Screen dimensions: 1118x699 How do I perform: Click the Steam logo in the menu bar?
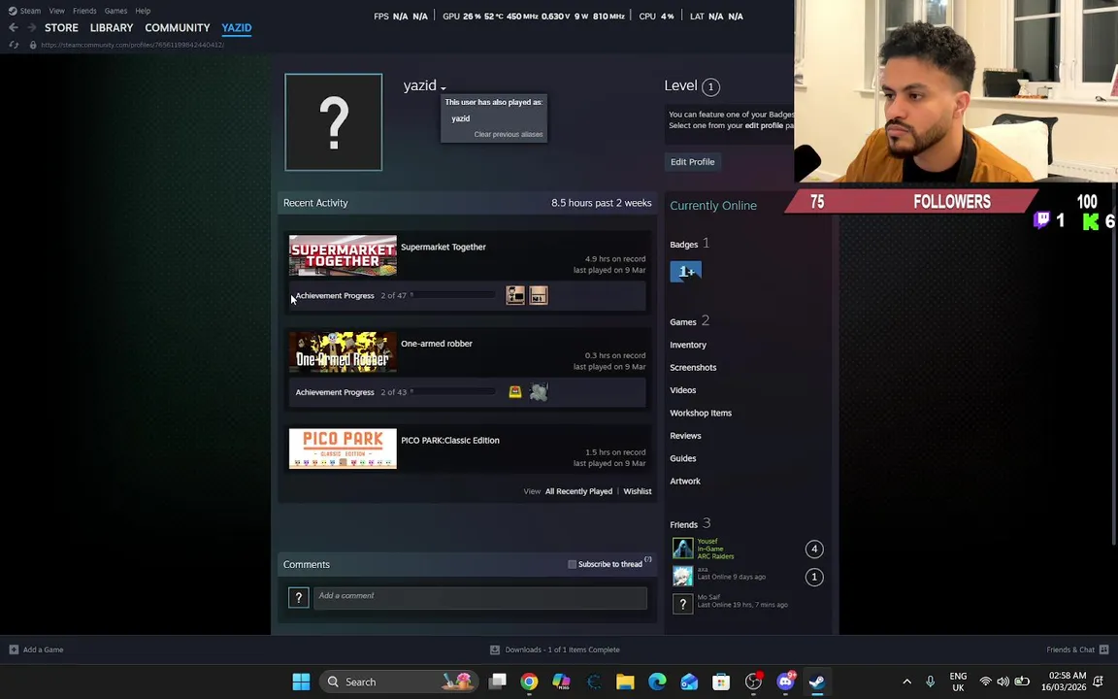tap(12, 11)
